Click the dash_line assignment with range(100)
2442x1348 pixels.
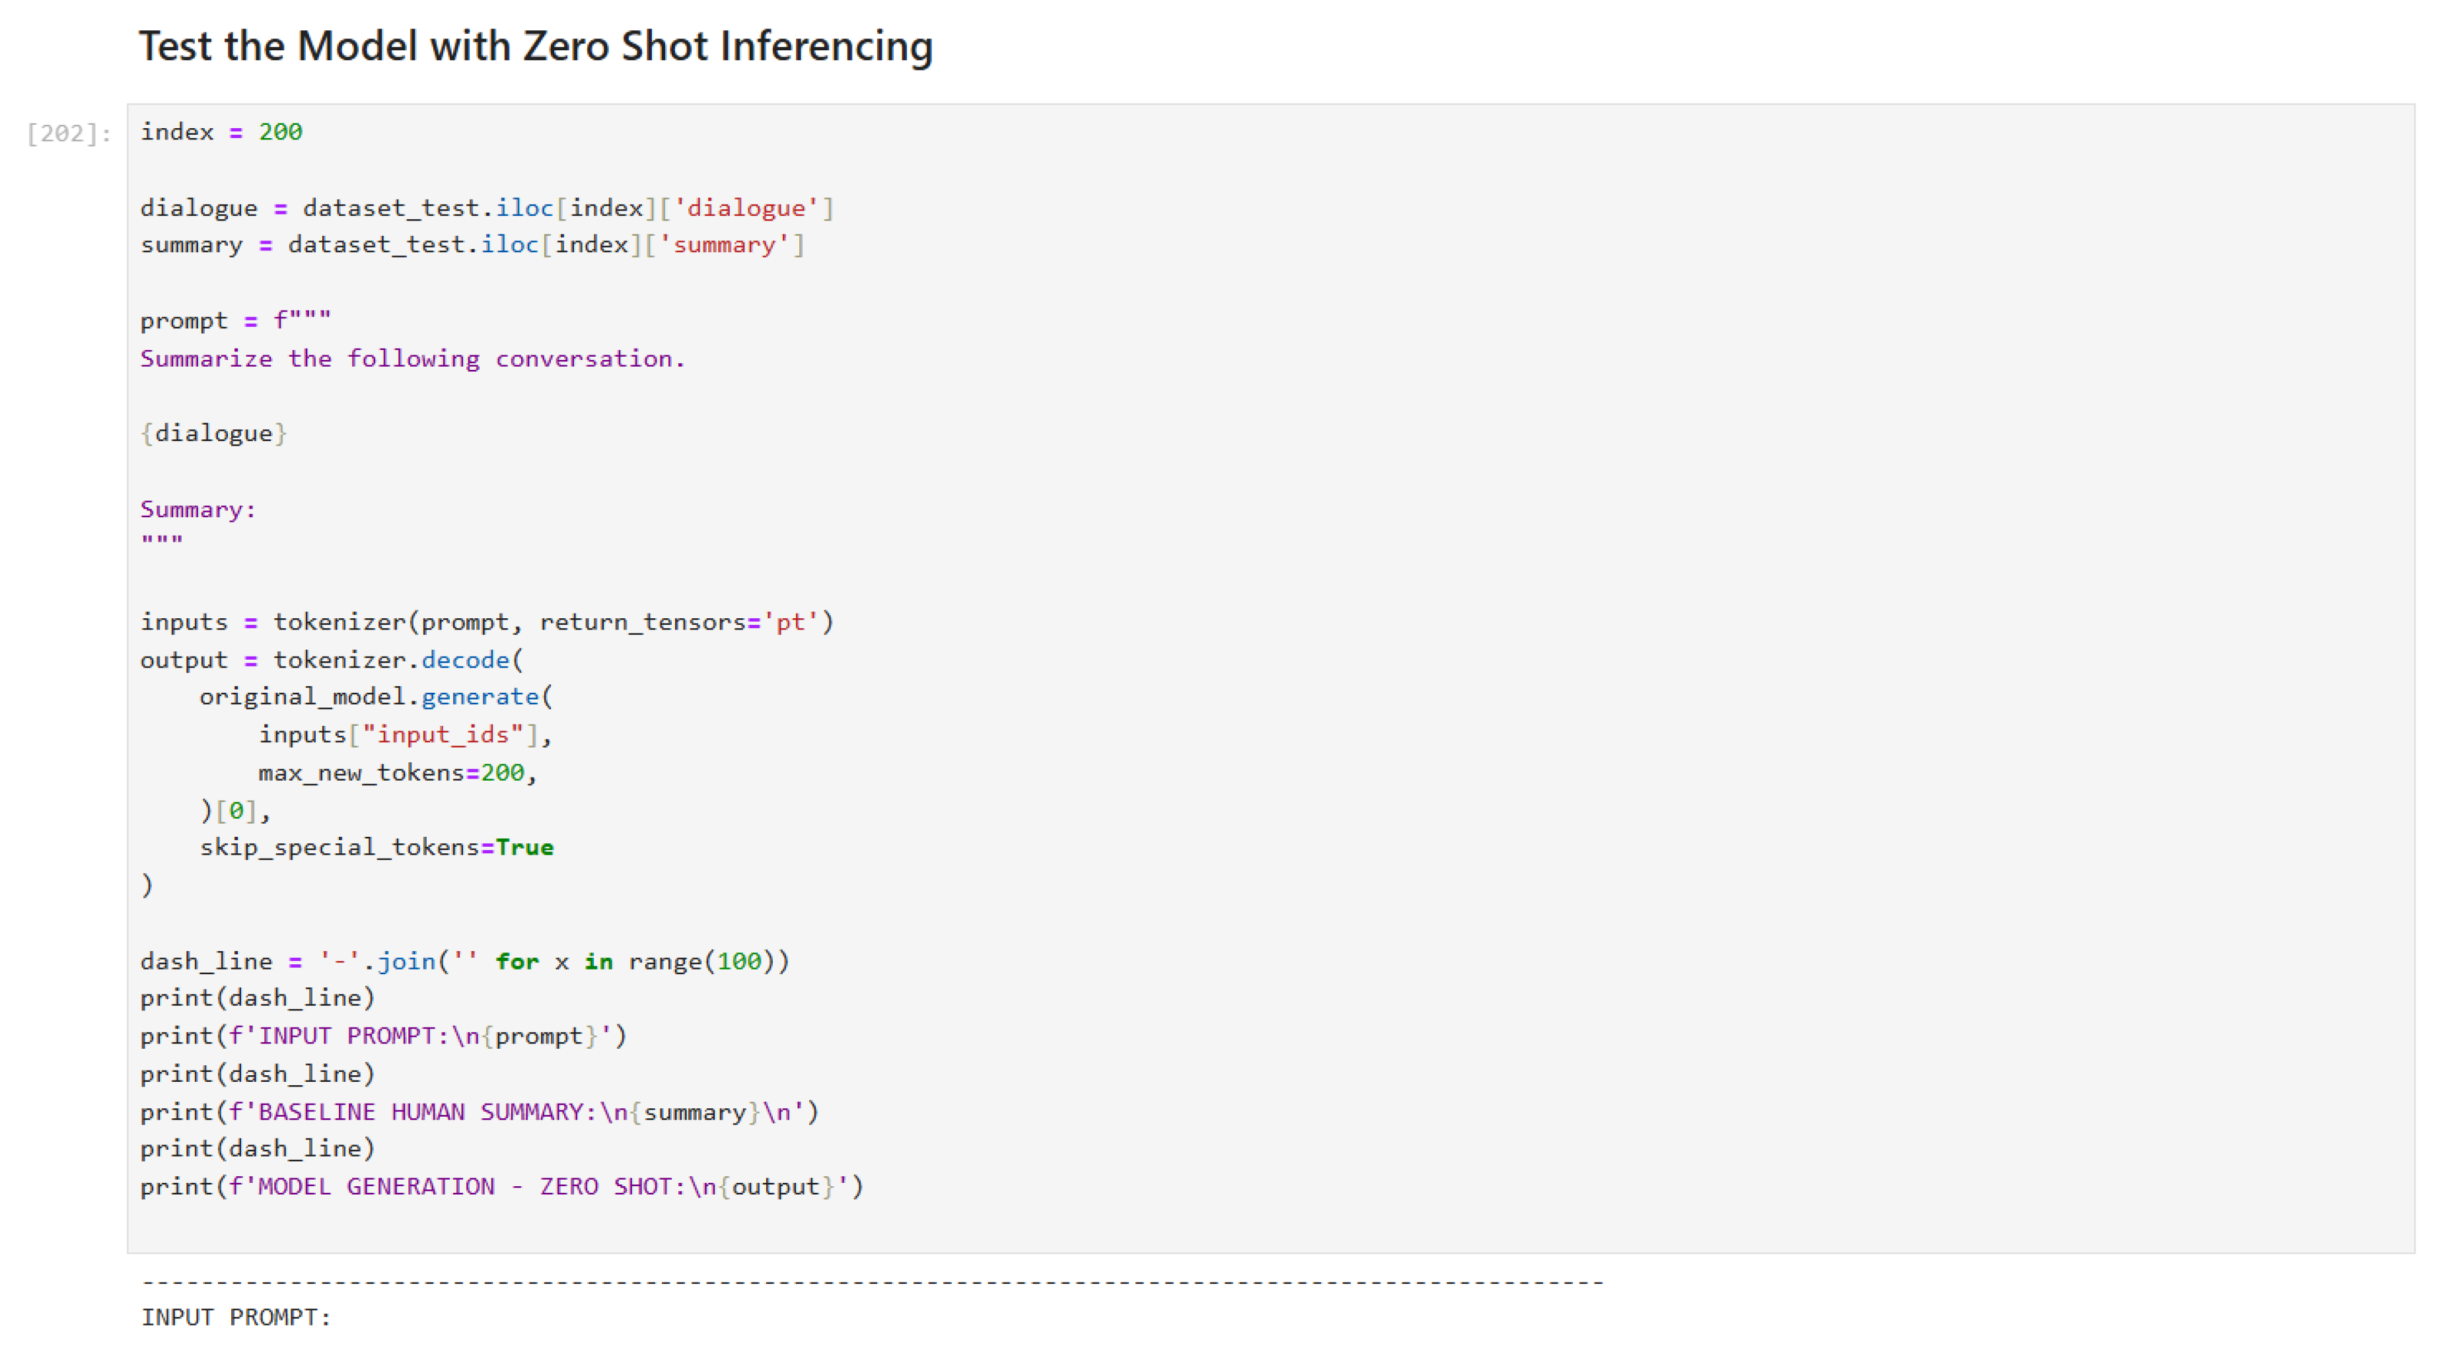coord(464,961)
